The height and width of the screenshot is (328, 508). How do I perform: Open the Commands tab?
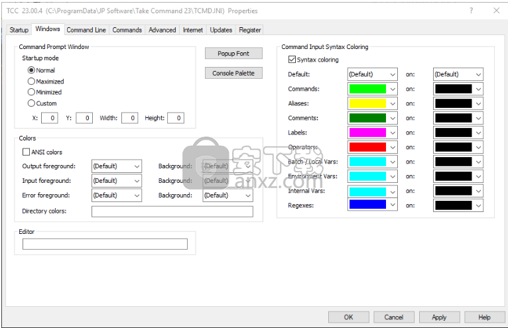pyautogui.click(x=127, y=30)
